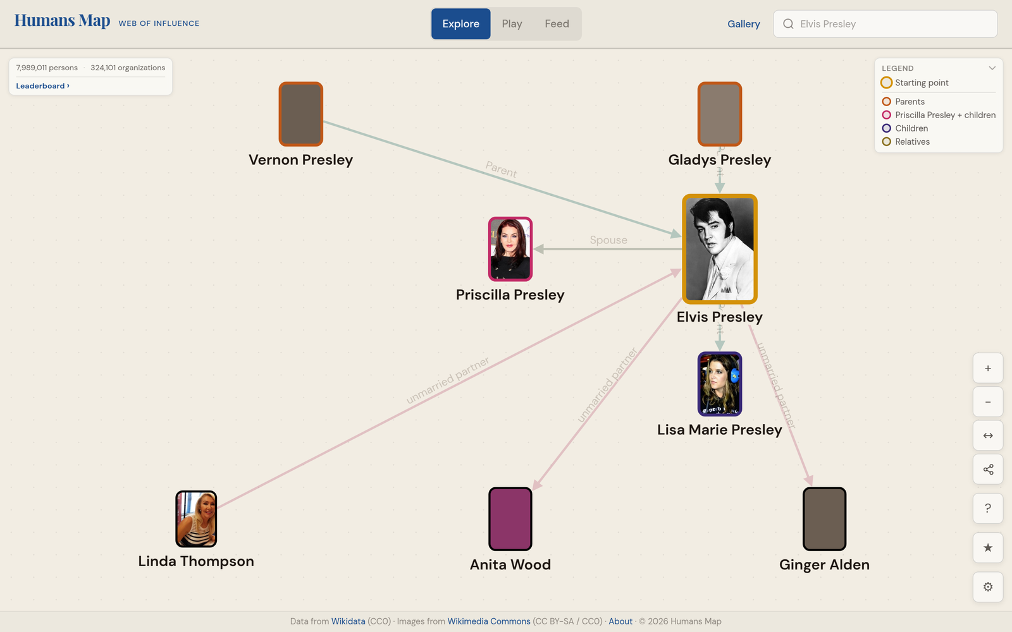
Task: Click the Gladys Presley name label
Action: point(720,160)
